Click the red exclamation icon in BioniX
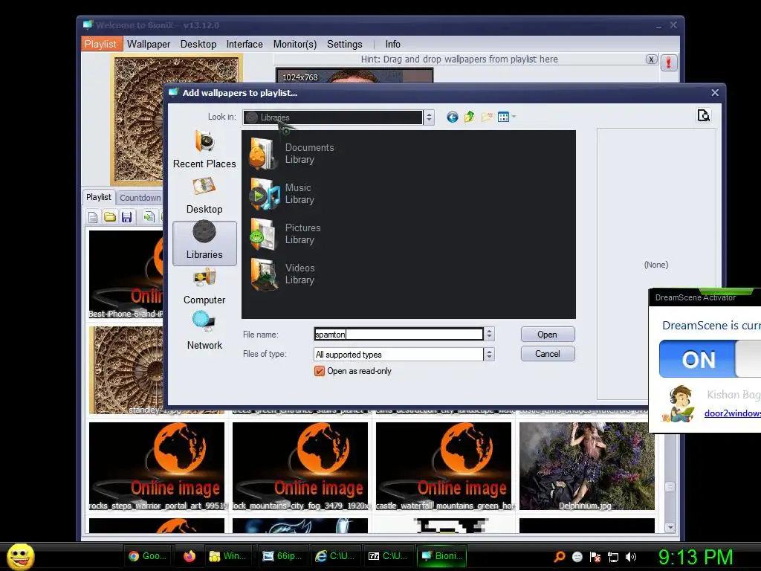 (x=668, y=62)
